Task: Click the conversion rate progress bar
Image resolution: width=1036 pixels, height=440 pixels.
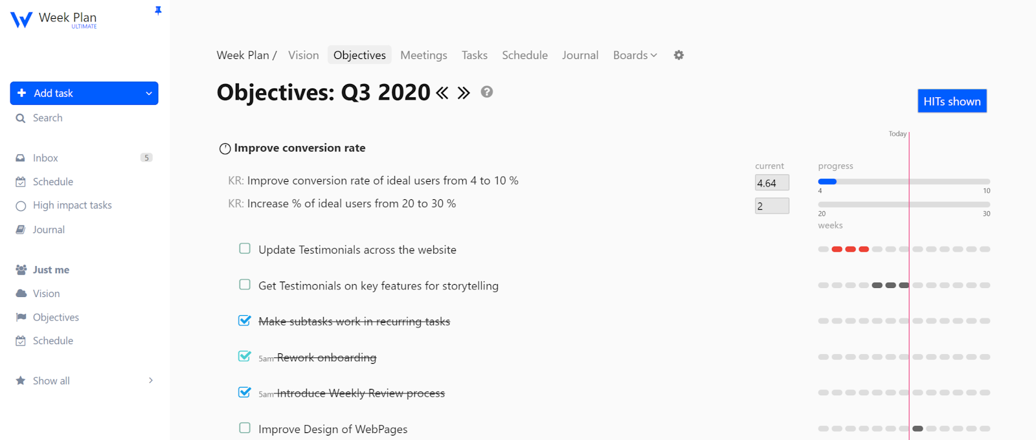Action: tap(903, 182)
